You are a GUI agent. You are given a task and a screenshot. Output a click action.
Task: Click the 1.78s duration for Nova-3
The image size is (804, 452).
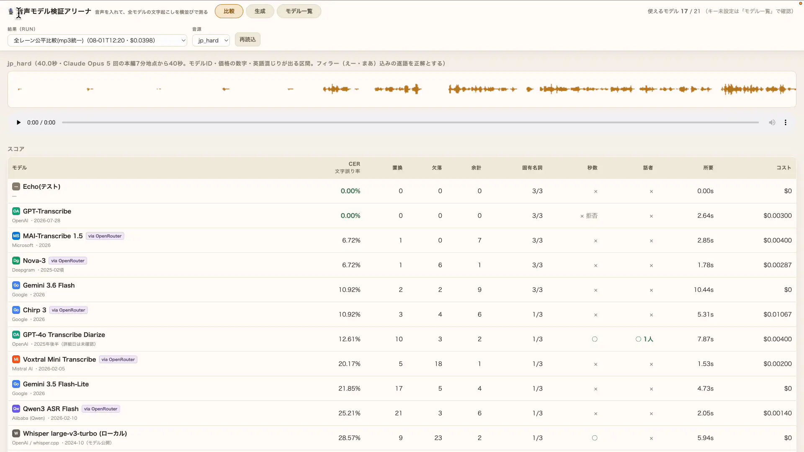click(x=706, y=265)
